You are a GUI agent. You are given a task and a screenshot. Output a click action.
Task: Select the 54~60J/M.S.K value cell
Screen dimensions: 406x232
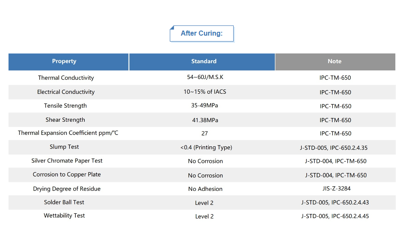click(205, 77)
